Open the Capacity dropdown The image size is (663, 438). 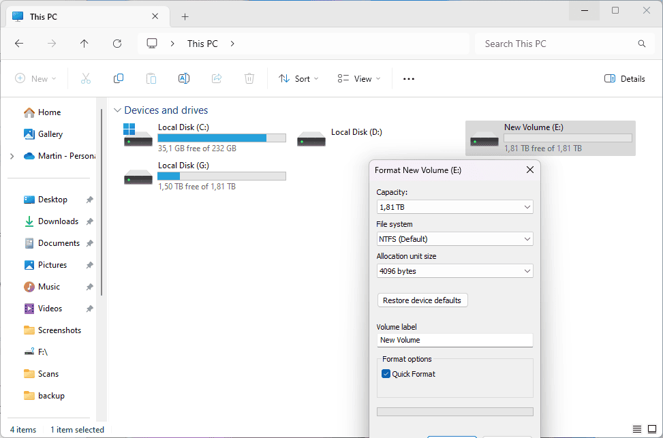coord(455,207)
